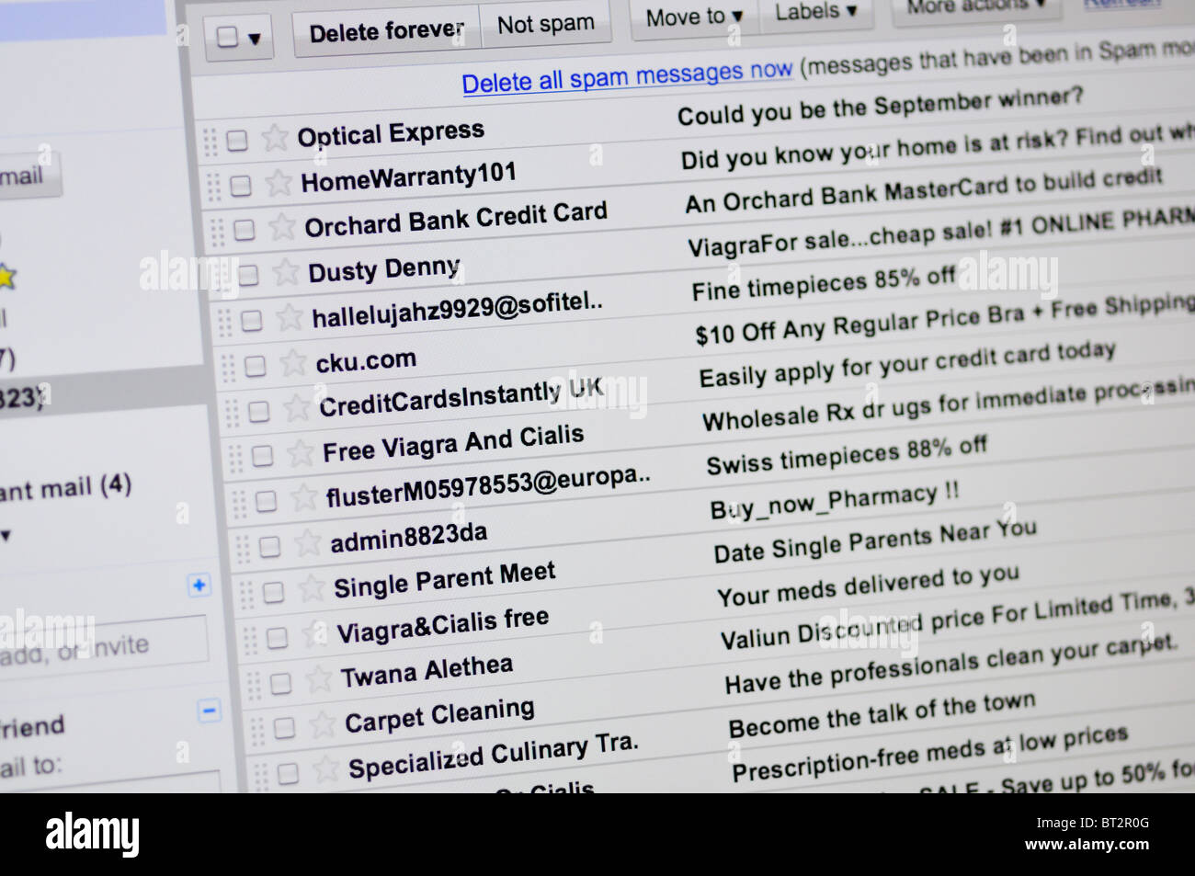
Task: Open 'Could you be the September winner?' message
Action: (881, 107)
